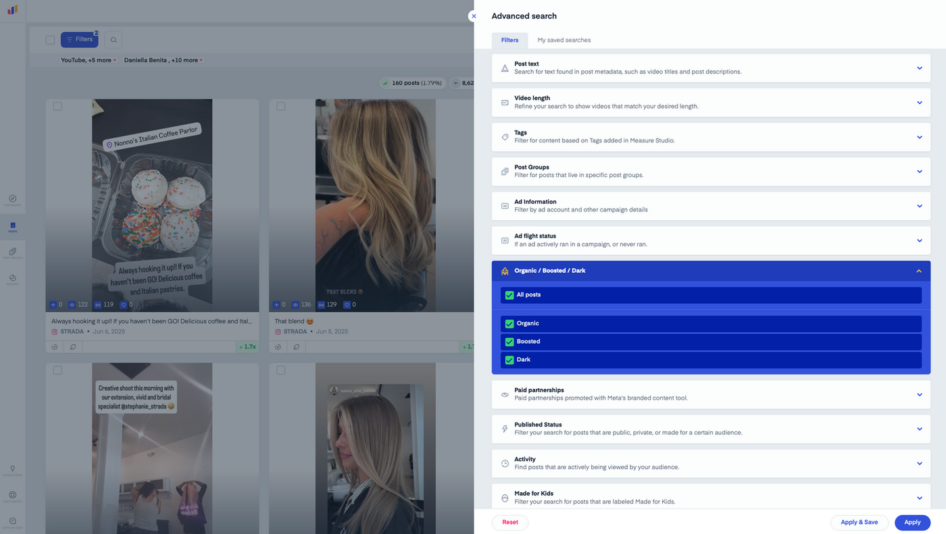Click the Published Status lightning icon
The width and height of the screenshot is (946, 534).
[505, 429]
